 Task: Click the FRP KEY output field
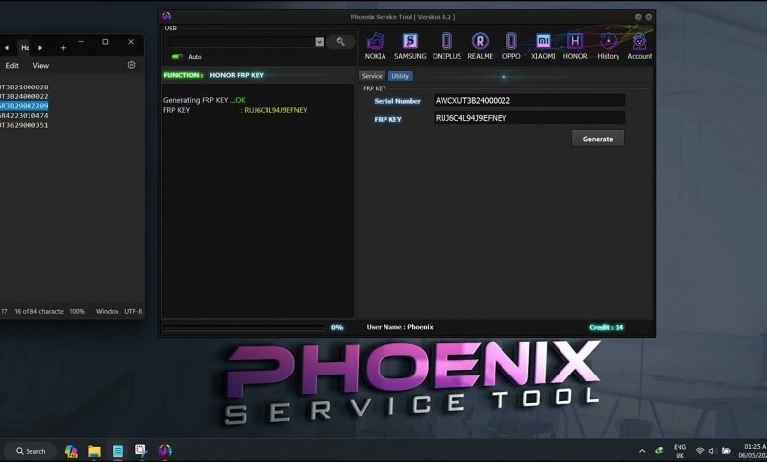(529, 118)
